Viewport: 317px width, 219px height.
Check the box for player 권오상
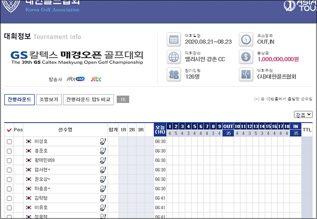(9, 179)
